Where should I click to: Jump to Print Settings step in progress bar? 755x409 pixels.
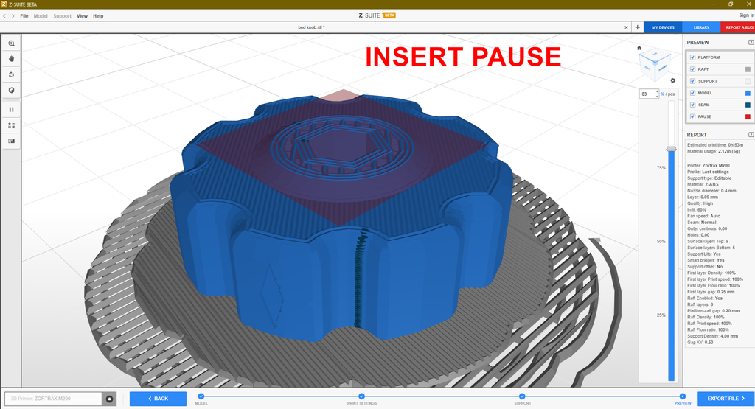tap(361, 396)
